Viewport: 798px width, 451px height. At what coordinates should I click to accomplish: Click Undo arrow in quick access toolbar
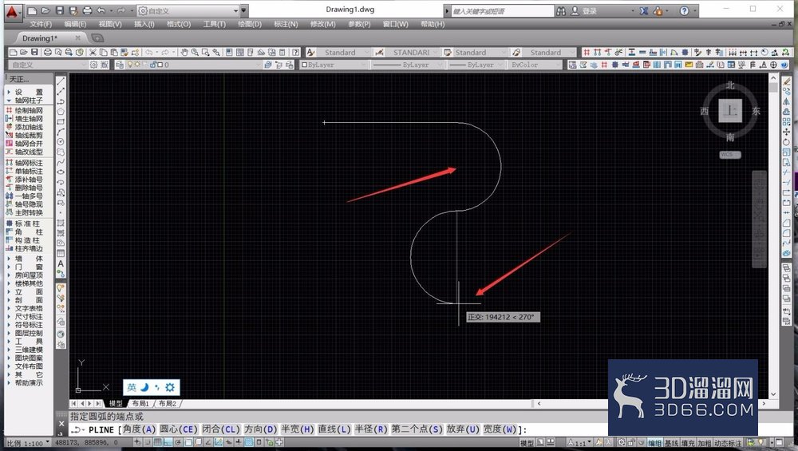tap(101, 10)
